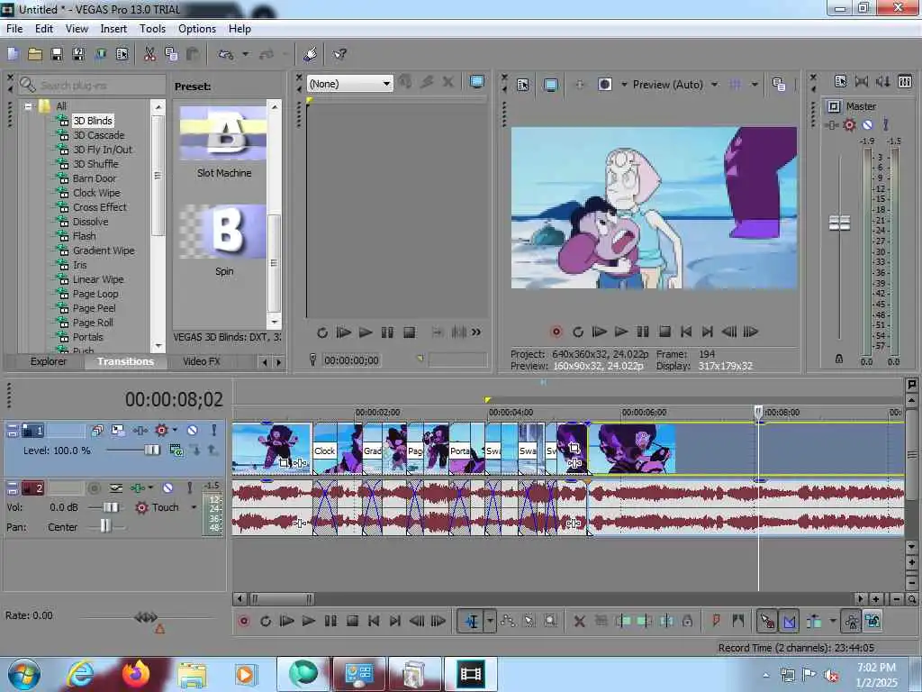Solo audio track 2

(x=189, y=487)
